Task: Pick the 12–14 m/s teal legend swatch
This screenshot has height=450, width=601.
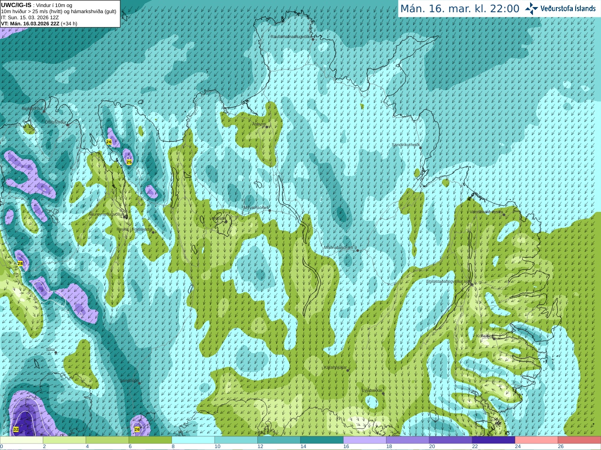Action: point(279,440)
